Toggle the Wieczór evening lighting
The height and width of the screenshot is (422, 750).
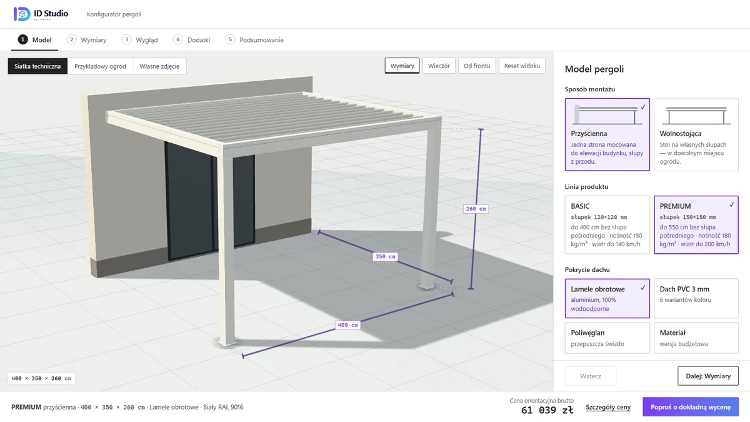439,66
